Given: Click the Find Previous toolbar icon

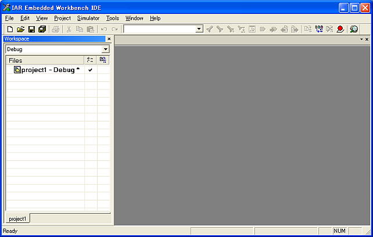Looking at the screenshot, I should tap(209, 29).
